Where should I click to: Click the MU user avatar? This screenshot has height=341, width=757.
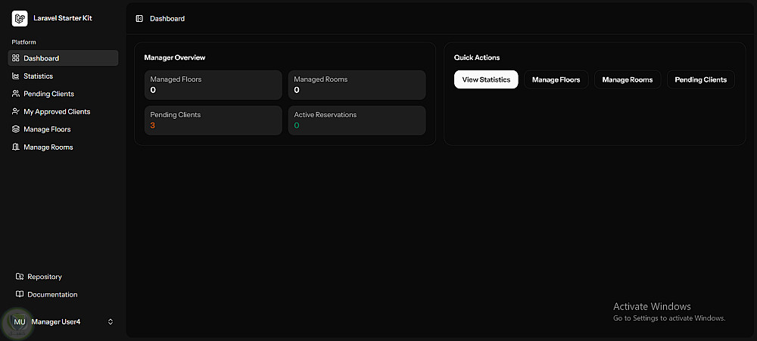[20, 321]
